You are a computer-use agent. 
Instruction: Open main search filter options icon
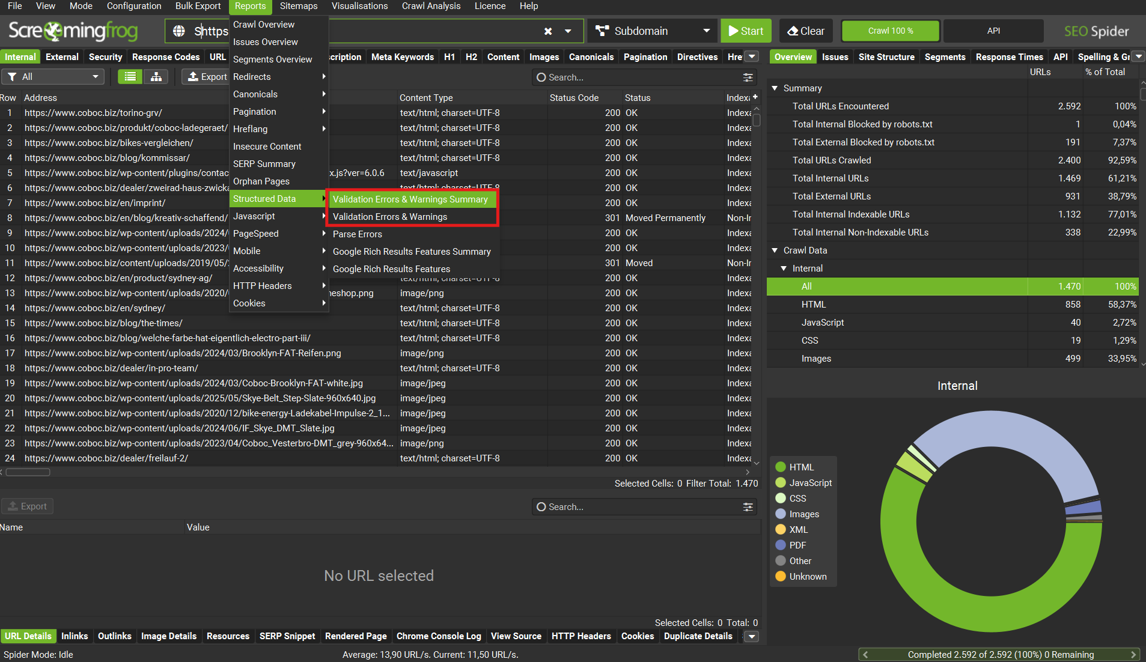[748, 77]
